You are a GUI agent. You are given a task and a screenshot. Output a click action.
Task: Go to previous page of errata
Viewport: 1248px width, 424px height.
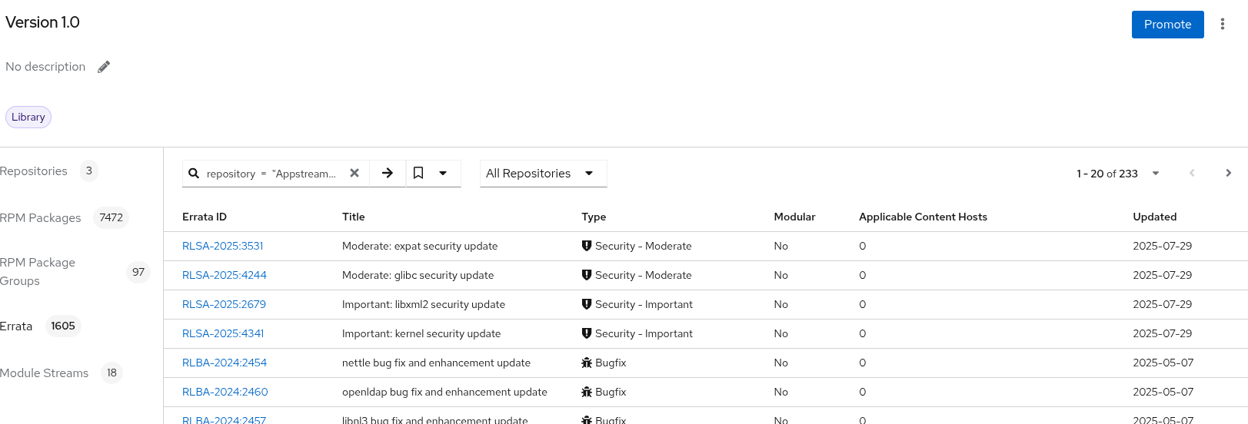pos(1192,174)
